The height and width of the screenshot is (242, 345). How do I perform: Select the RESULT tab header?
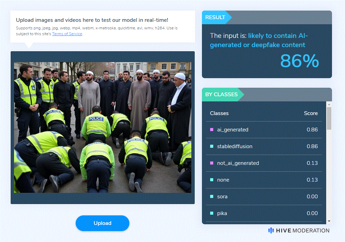coord(215,17)
